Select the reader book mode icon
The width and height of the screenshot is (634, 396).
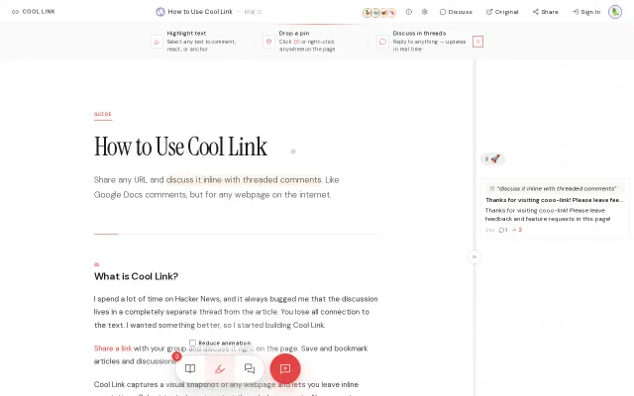(x=190, y=368)
